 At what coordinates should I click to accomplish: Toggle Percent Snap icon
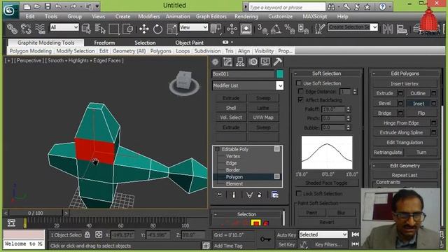[289, 29]
